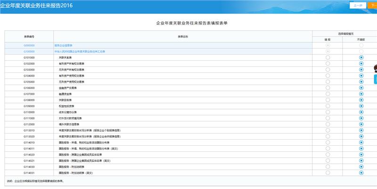Image resolution: width=377 pixels, height=189 pixels.
Task: Select 不填报 radio for G108000 关联劳务表
Action: [x=361, y=100]
